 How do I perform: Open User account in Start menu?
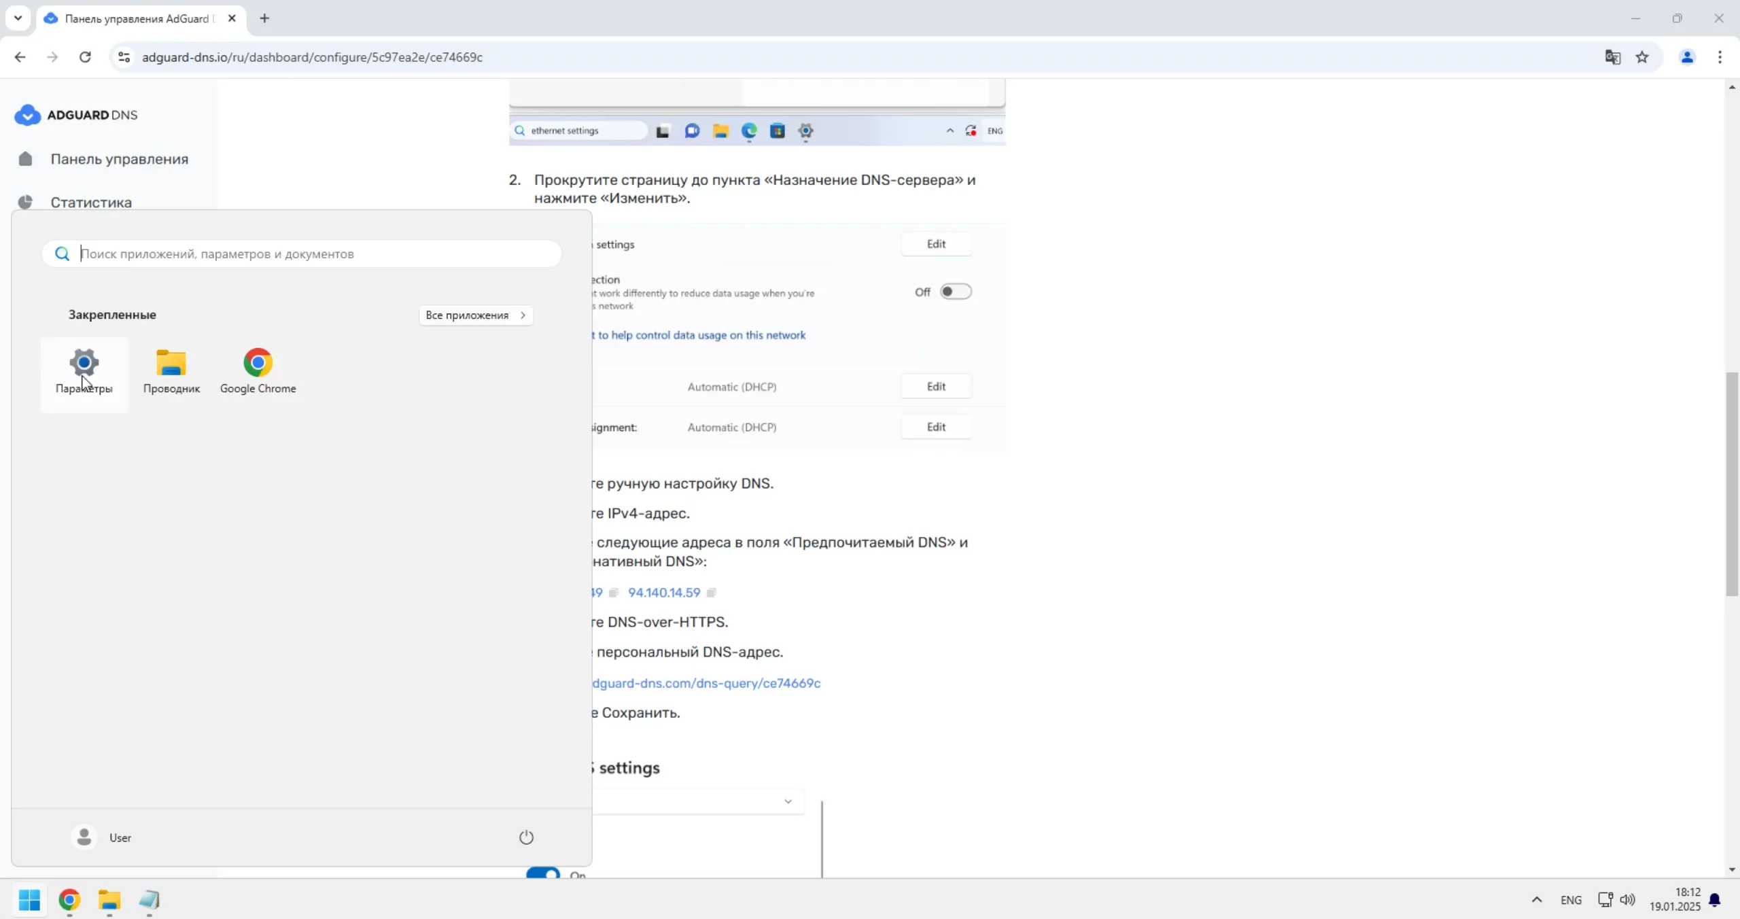(x=102, y=837)
